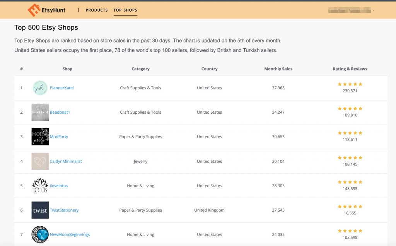The image size is (396, 246).
Task: Click the ModParty shop logo
Action: coord(40,137)
